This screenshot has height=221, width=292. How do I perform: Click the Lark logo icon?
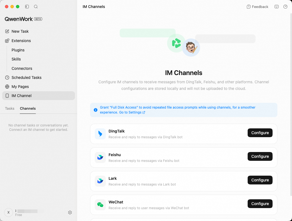[100, 181]
